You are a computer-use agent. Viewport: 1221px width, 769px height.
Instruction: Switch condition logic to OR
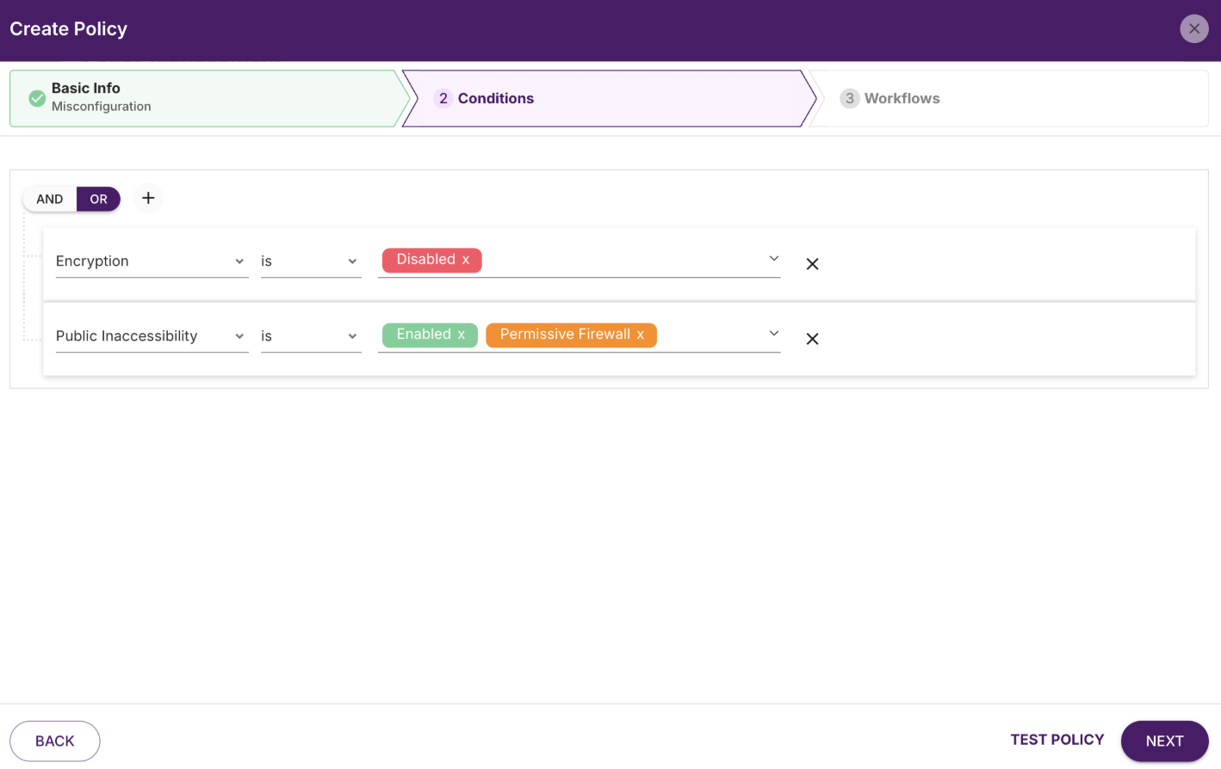click(99, 199)
